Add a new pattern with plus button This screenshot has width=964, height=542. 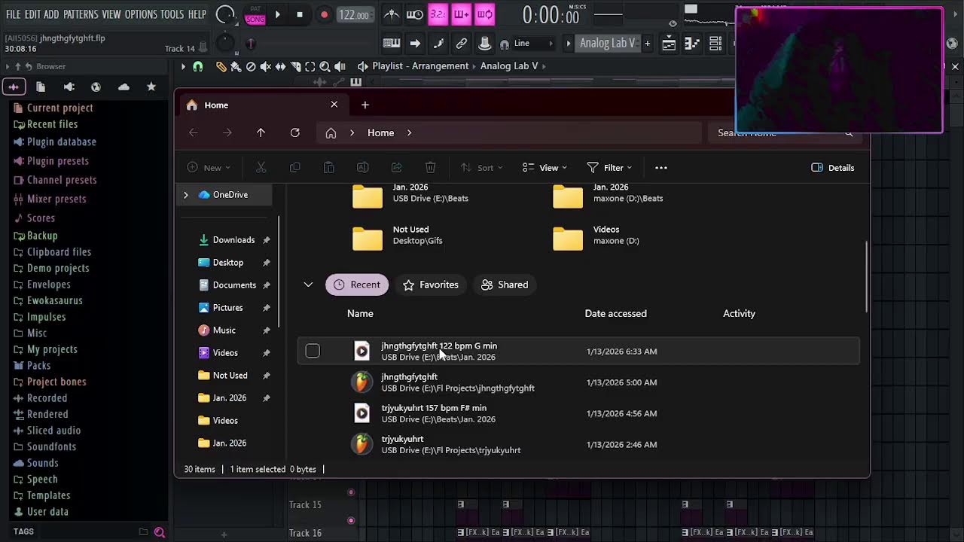[647, 44]
